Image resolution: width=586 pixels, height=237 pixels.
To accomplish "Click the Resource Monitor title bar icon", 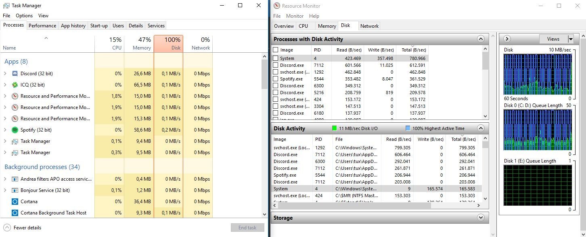I will [x=276, y=6].
